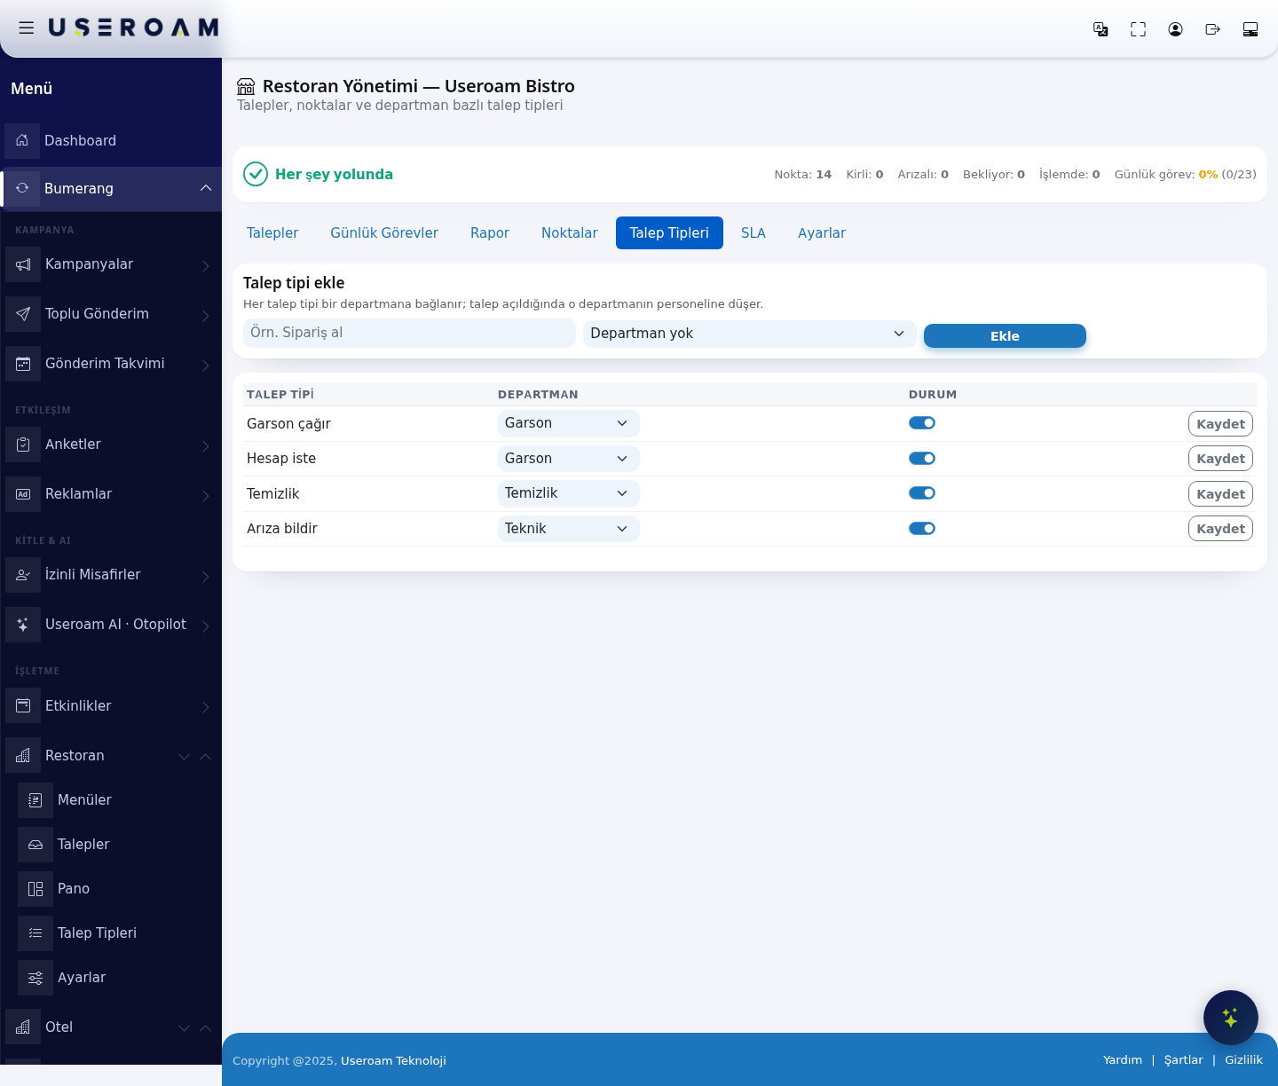
Task: Focus the 'Örn. Sipariş al' input field
Action: [409, 333]
